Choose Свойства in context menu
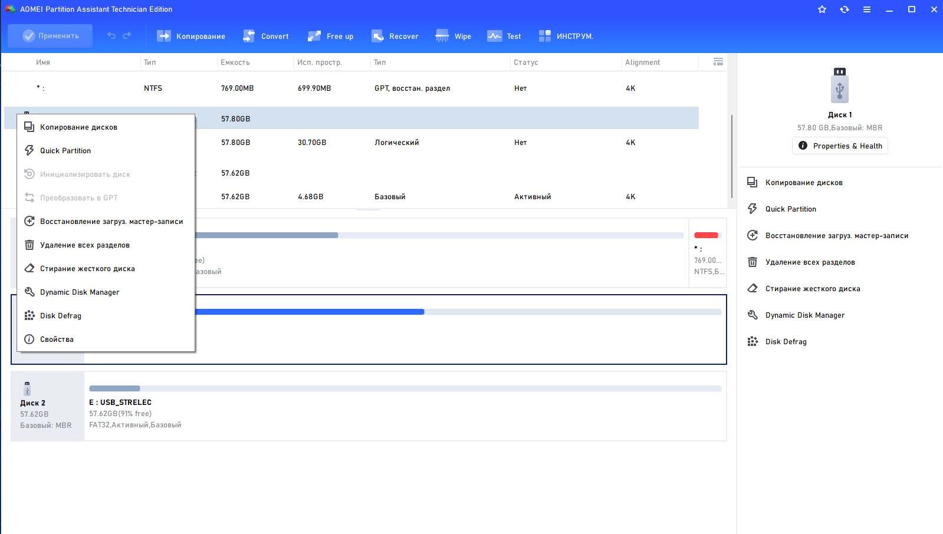This screenshot has height=534, width=943. 106,339
